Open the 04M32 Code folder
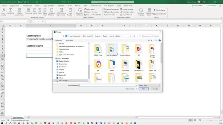Image resolution: width=223 pixels, height=125 pixels. point(98,50)
